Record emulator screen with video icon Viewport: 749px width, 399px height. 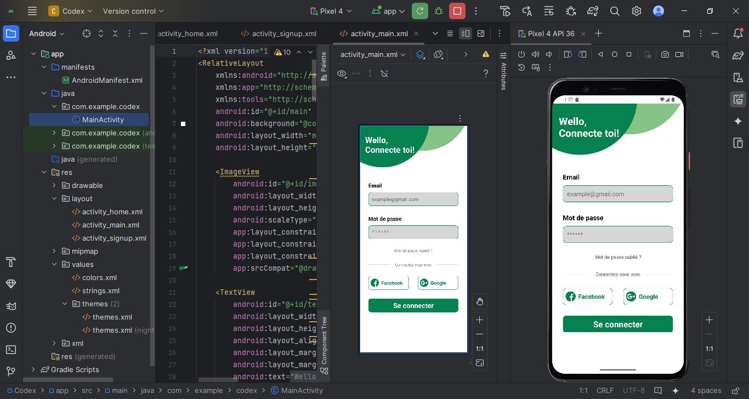pyautogui.click(x=679, y=54)
